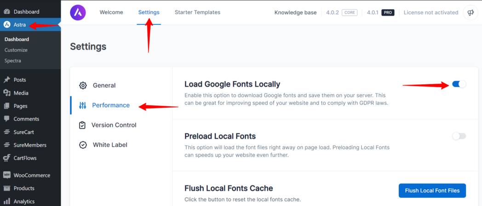Click the Version Control clipboard icon
The width and height of the screenshot is (482, 206).
click(x=82, y=125)
